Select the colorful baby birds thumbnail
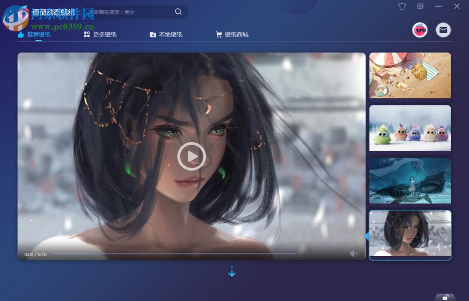469x301 pixels. pyautogui.click(x=410, y=128)
